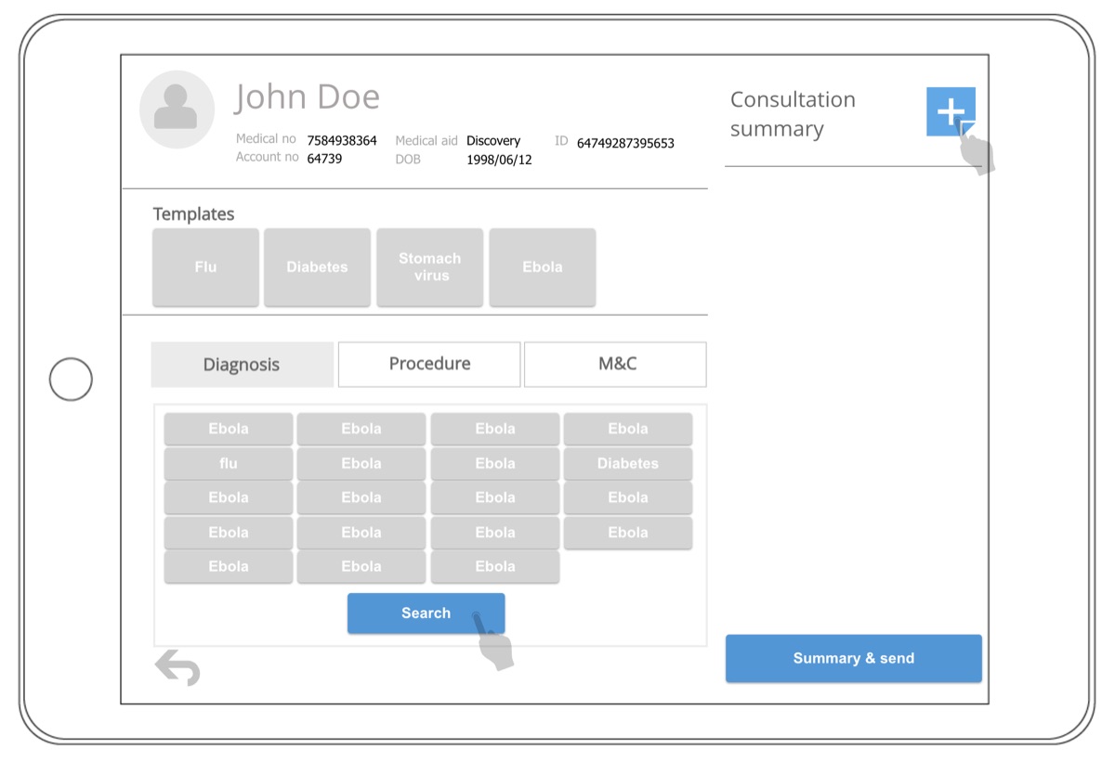Click the patient name John Doe

click(308, 97)
